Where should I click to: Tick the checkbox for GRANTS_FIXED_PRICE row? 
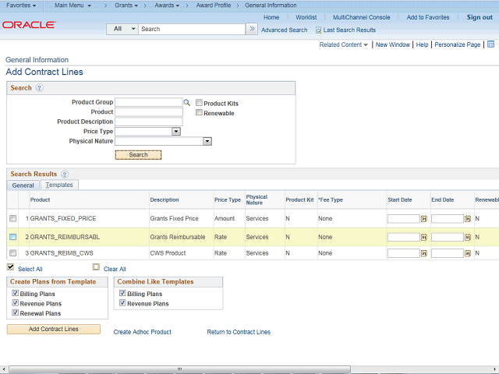pos(12,219)
